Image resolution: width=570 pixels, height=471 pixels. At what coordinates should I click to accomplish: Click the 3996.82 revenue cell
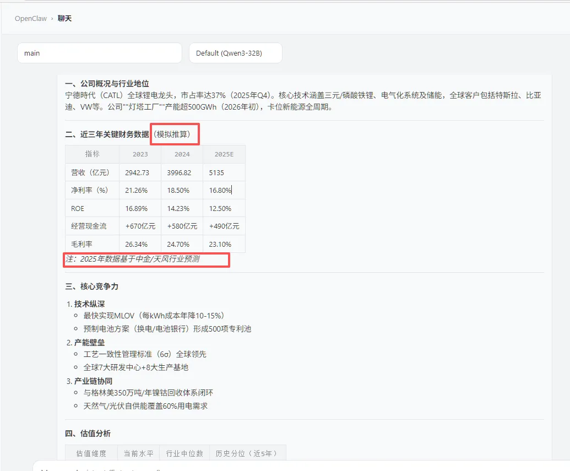pyautogui.click(x=182, y=172)
